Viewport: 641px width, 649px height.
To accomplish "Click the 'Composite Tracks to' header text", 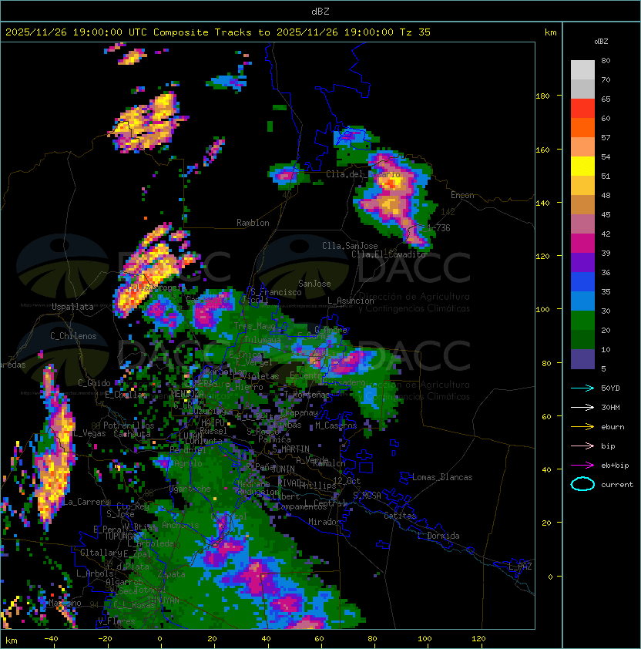I will (x=212, y=32).
